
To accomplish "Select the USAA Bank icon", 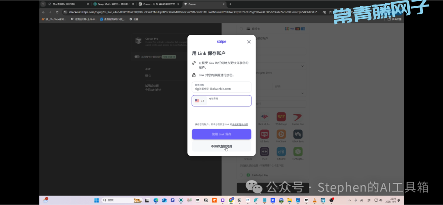I will tap(298, 134).
